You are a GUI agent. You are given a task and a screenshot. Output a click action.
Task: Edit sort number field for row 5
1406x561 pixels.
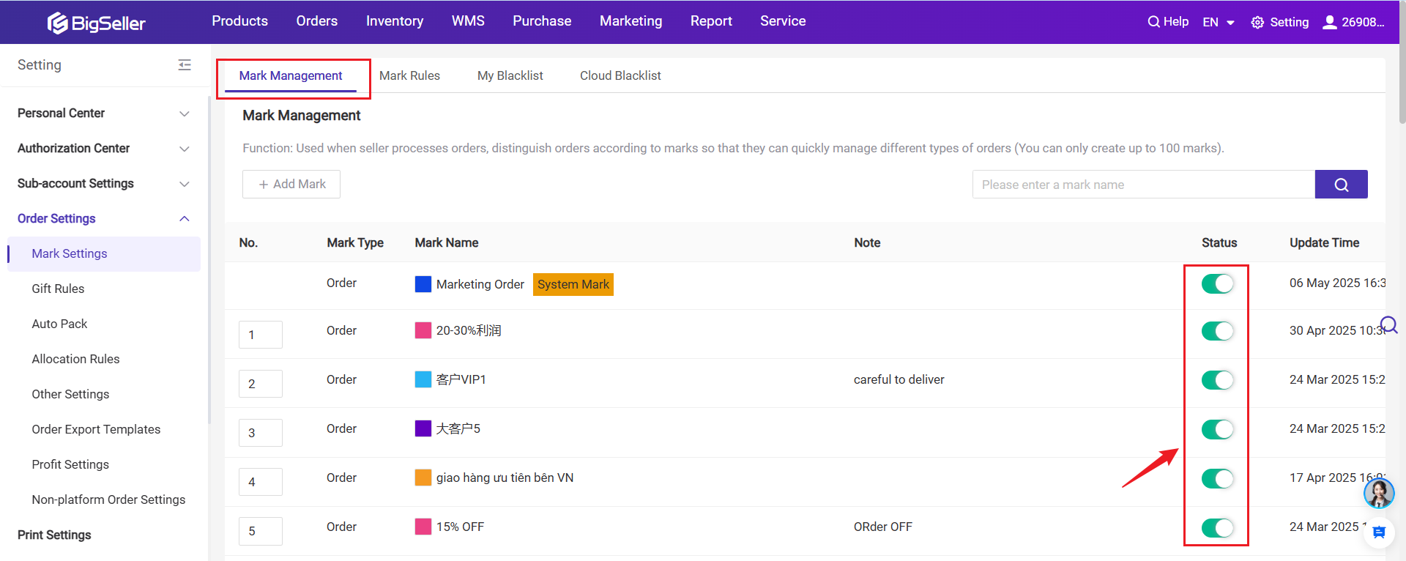(x=261, y=531)
